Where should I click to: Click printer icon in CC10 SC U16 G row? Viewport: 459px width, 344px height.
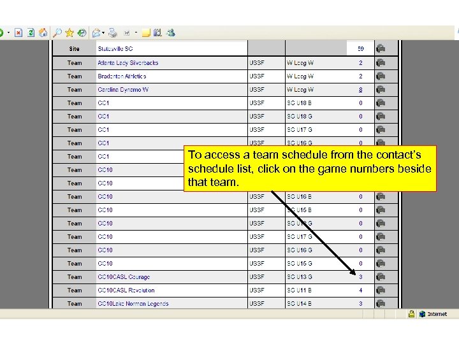(x=381, y=250)
